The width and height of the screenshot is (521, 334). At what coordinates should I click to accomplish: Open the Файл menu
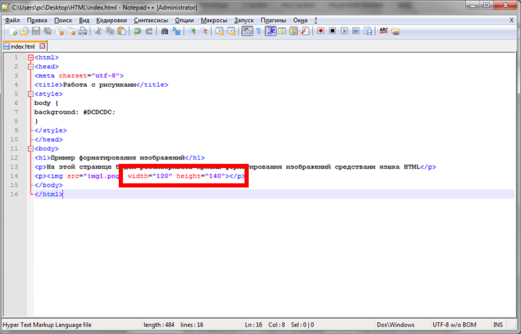[x=12, y=20]
